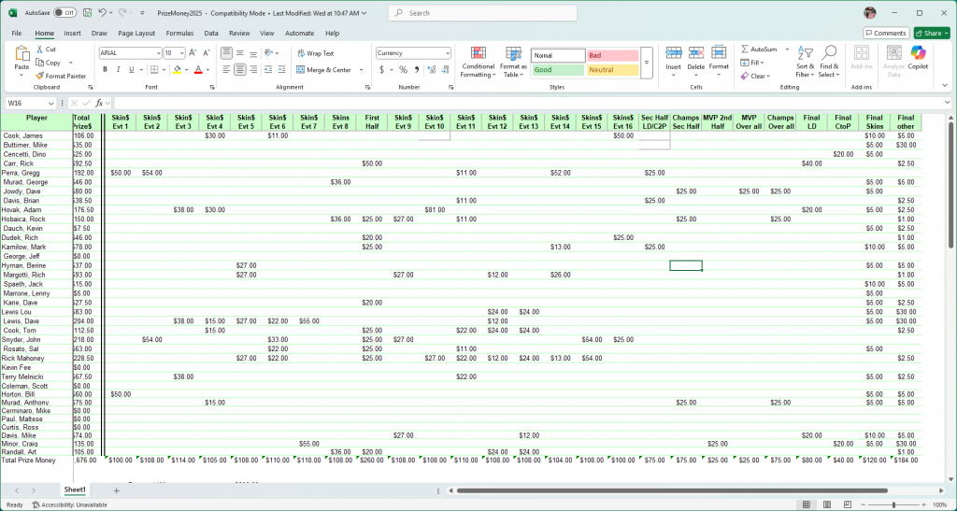Viewport: 957px width, 511px height.
Task: Open the Comments pane button
Action: pos(885,33)
